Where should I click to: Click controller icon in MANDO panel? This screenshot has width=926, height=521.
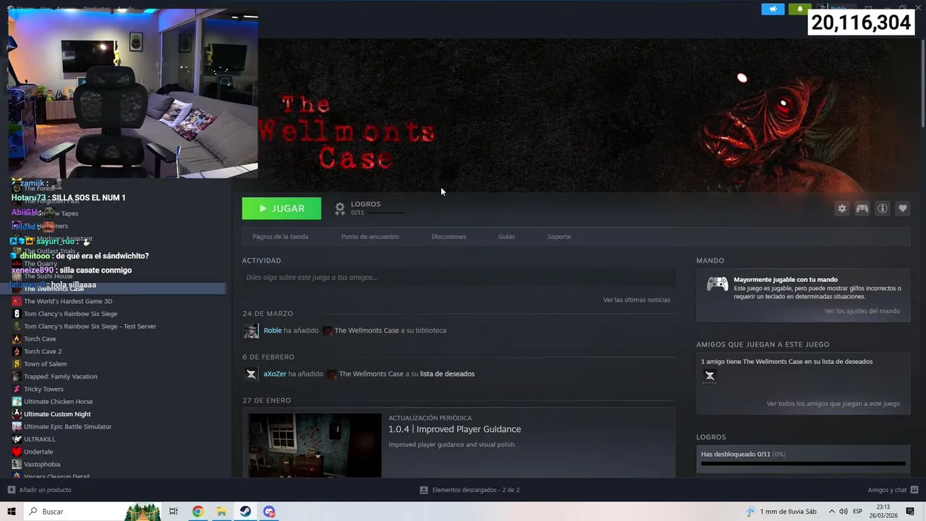click(x=718, y=284)
